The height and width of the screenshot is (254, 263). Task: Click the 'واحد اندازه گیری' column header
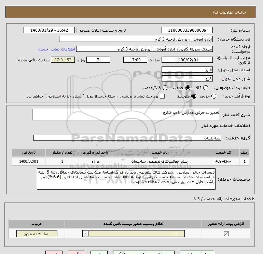(x=95, y=152)
